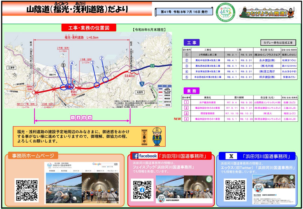The image size is (303, 209).
Task: Click the blue 工事 section label
Action: coord(192,43)
